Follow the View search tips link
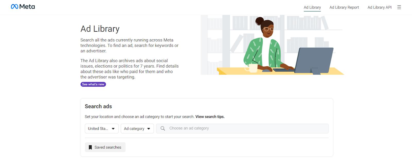Screen dimensions: 412x161 click(x=210, y=117)
